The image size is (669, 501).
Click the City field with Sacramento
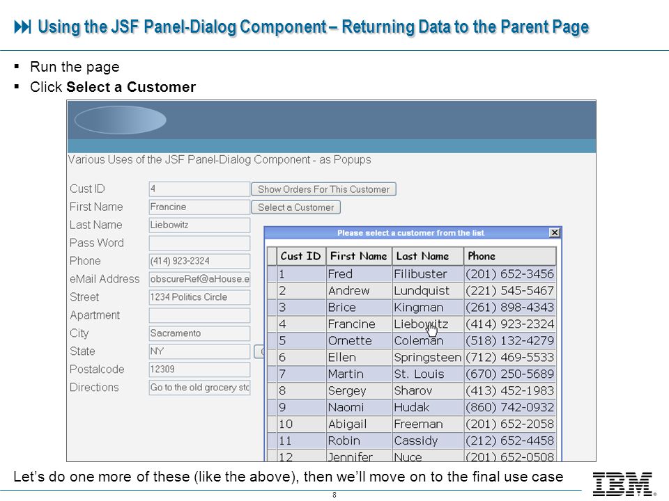pyautogui.click(x=199, y=333)
